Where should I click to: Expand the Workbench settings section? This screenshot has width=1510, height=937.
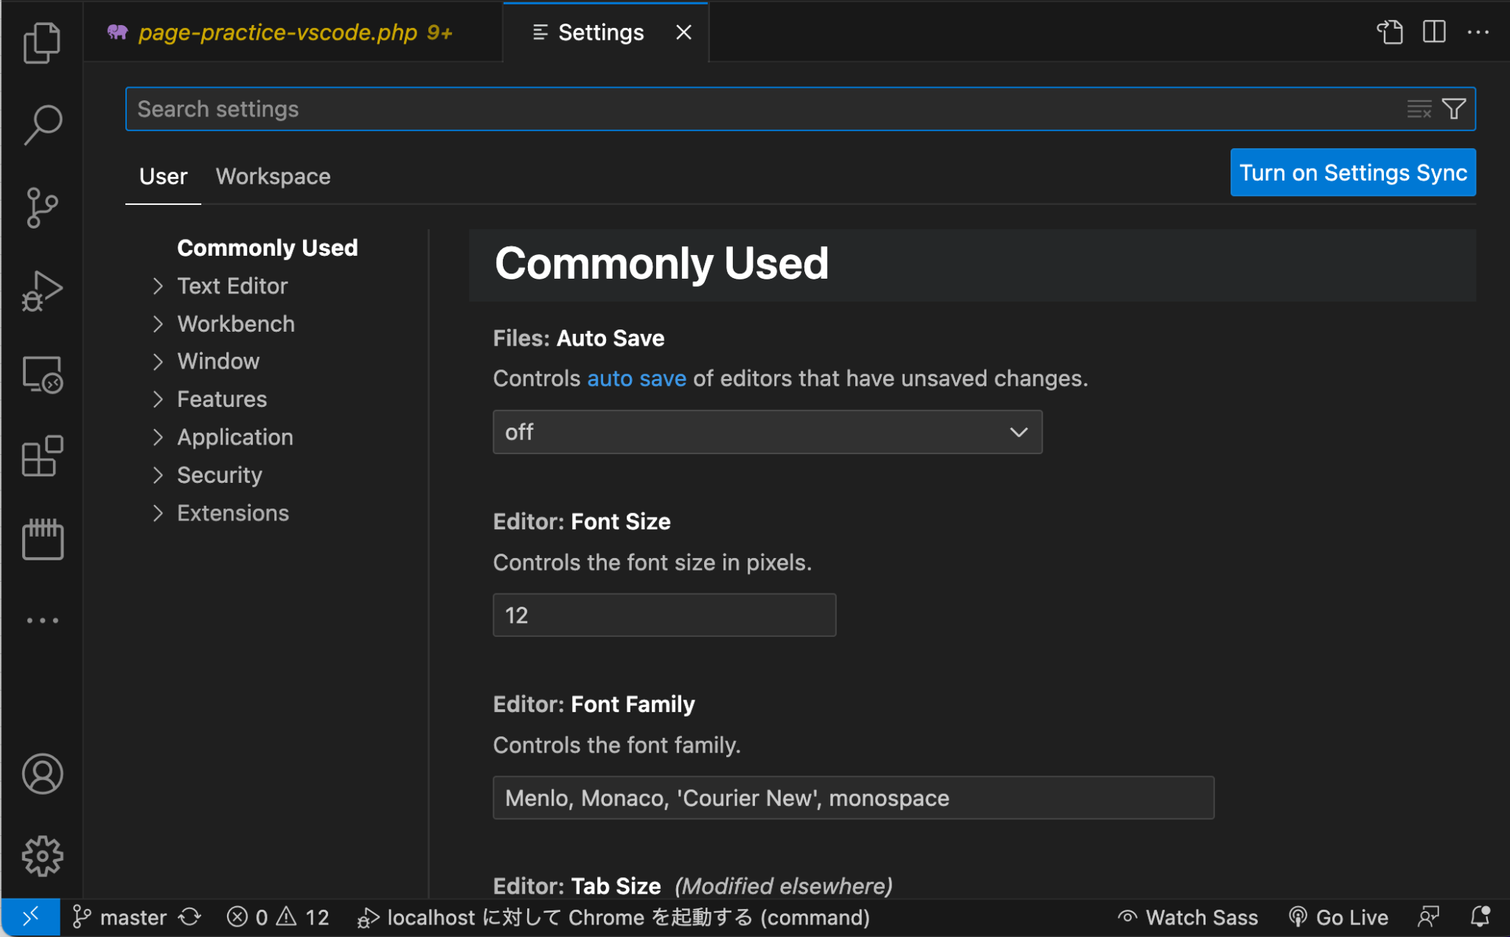point(235,324)
